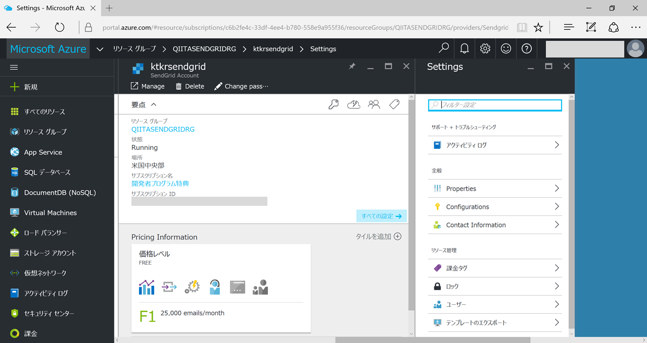Click Delete button on ktkrsendgrid blade
The width and height of the screenshot is (647, 343).
click(x=190, y=86)
